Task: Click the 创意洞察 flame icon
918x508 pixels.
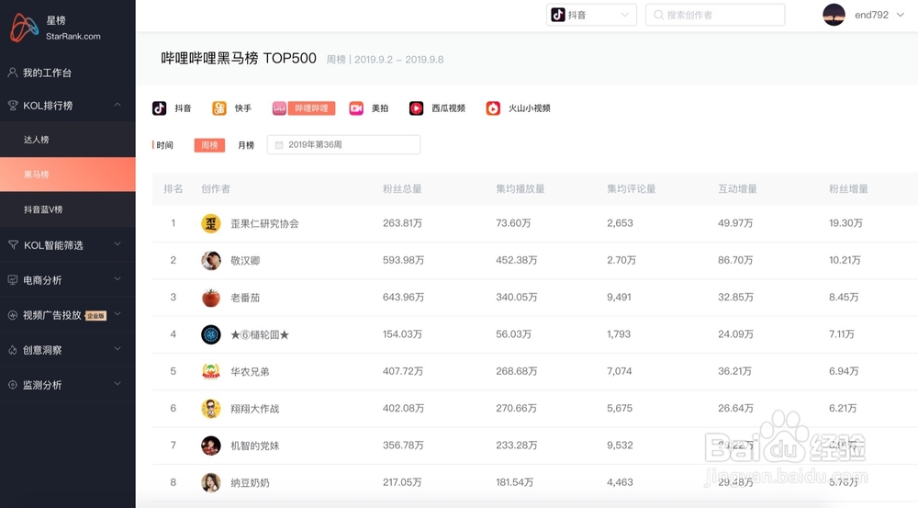Action: [12, 350]
